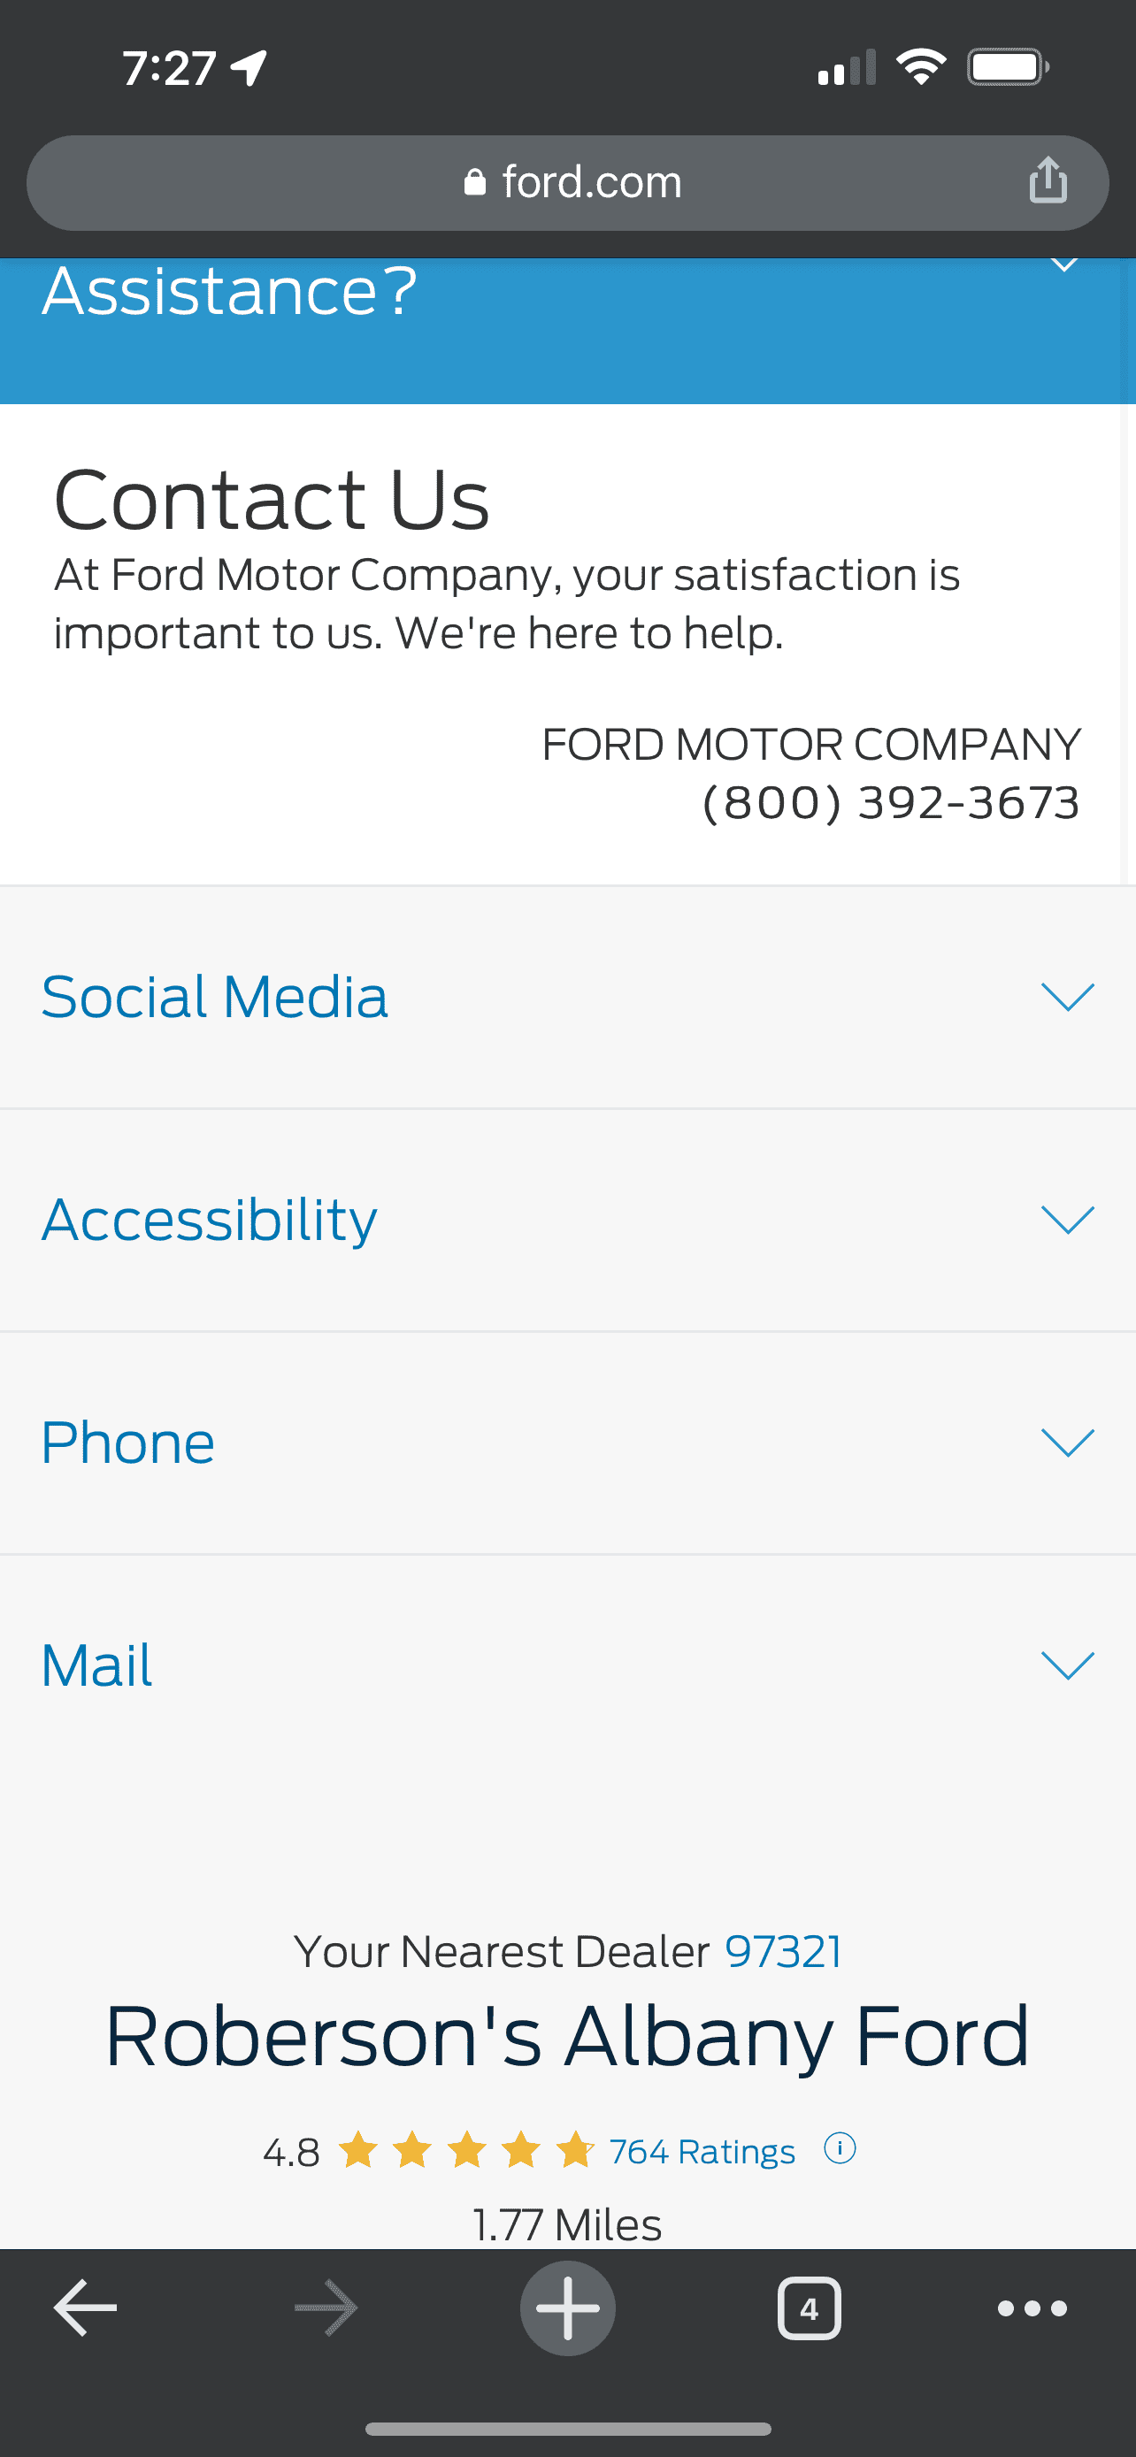1136x2457 pixels.
Task: Tap the browser back arrow
Action: click(86, 2308)
